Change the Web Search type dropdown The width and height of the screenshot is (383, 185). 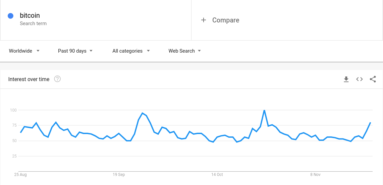point(185,51)
